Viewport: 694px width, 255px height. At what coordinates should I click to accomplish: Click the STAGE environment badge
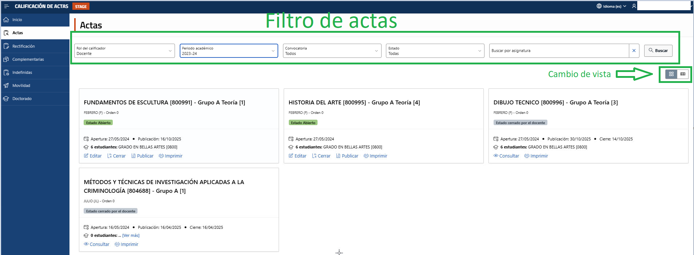click(81, 7)
